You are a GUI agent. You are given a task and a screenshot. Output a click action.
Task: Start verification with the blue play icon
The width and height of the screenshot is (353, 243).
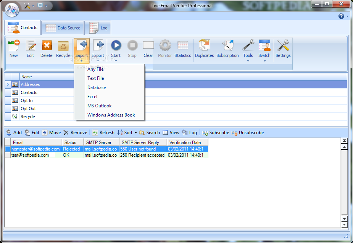(116, 45)
